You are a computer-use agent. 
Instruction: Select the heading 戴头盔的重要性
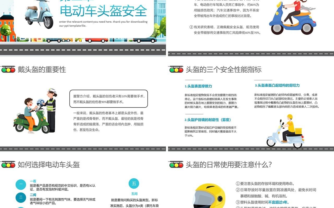[42, 69]
